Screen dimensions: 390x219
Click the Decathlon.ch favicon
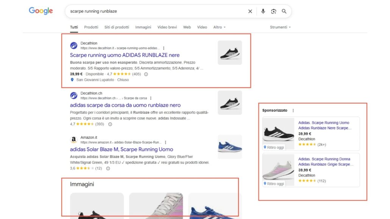click(73, 95)
